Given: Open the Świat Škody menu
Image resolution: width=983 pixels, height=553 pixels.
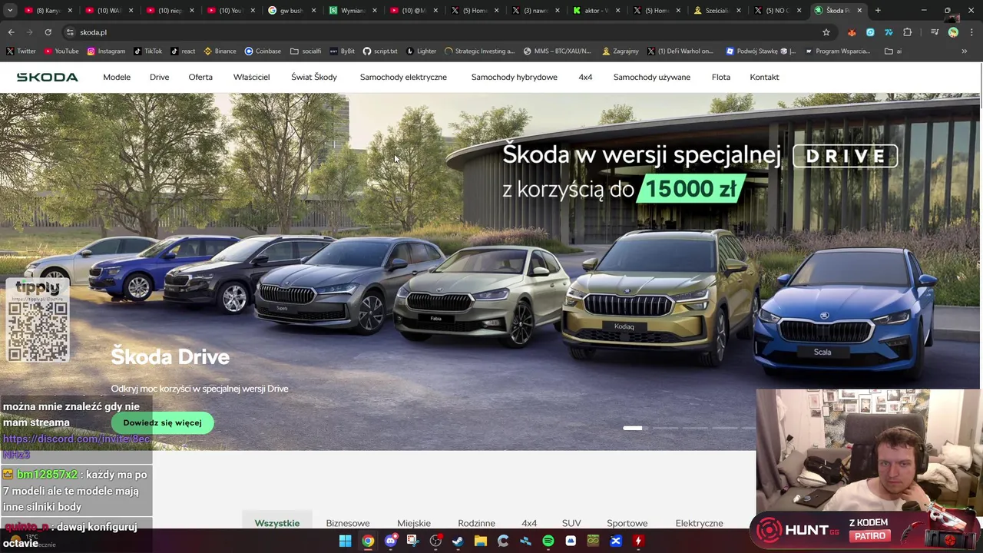Looking at the screenshot, I should (314, 77).
